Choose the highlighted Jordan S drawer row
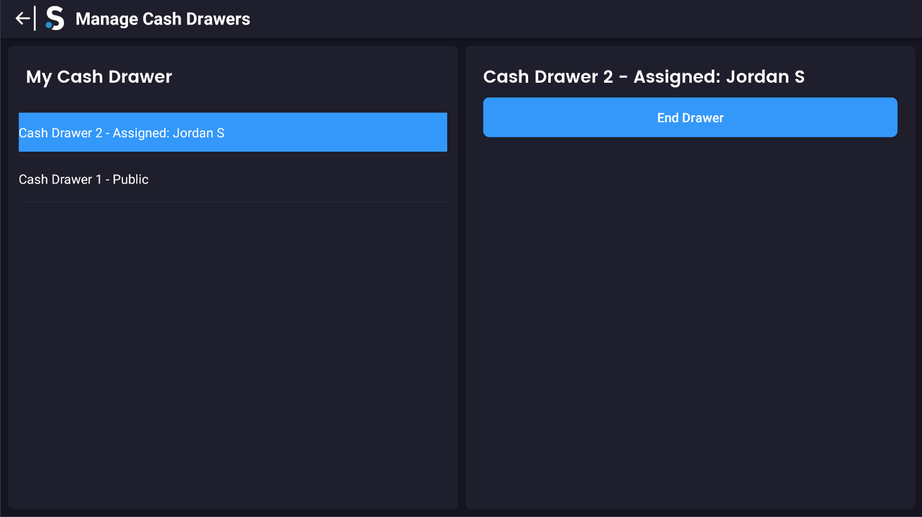The width and height of the screenshot is (922, 517). 232,132
